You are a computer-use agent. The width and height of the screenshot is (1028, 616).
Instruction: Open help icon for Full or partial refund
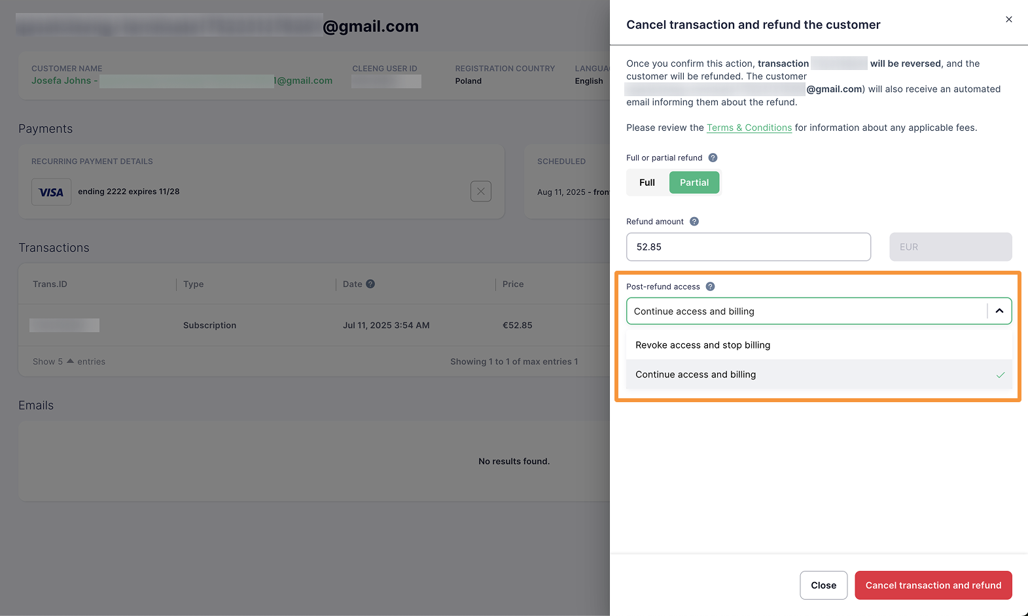(713, 158)
